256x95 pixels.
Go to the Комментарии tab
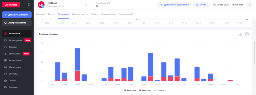[x=108, y=14]
